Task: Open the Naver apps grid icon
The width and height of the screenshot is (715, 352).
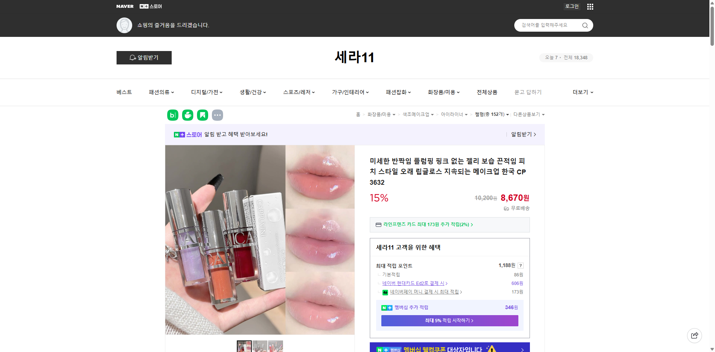Action: (590, 6)
